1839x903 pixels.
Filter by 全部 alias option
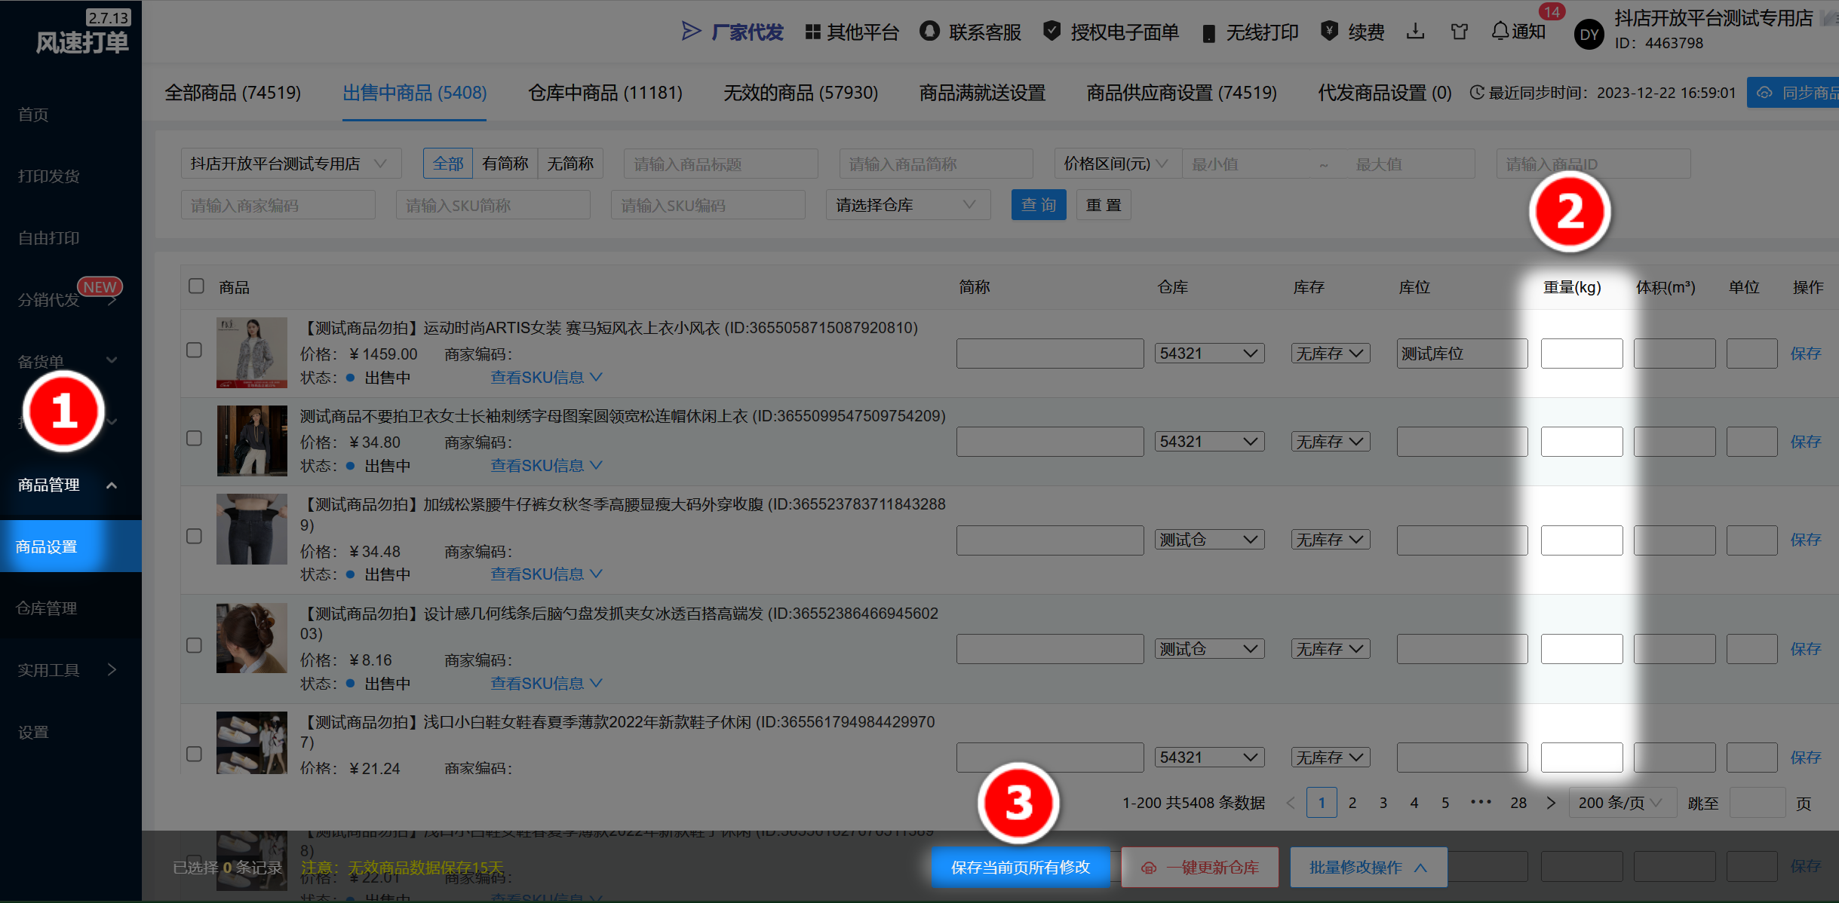448,164
